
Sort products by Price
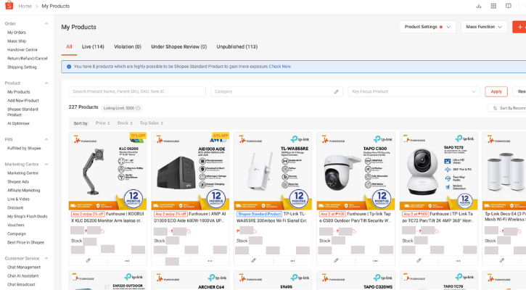102,123
